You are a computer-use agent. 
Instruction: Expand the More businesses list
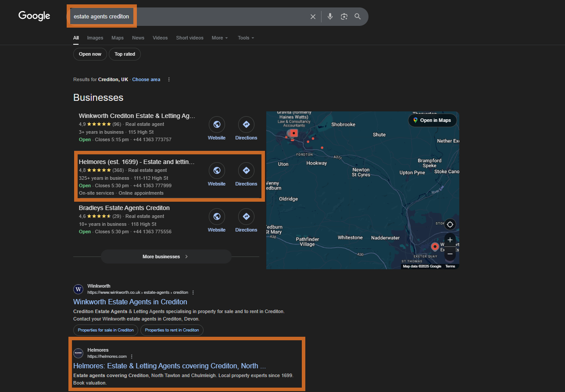click(166, 257)
